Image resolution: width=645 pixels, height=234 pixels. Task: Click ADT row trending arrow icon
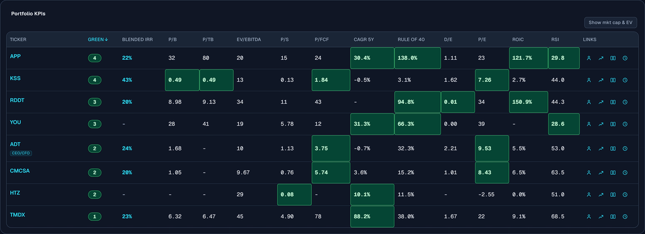[600, 148]
